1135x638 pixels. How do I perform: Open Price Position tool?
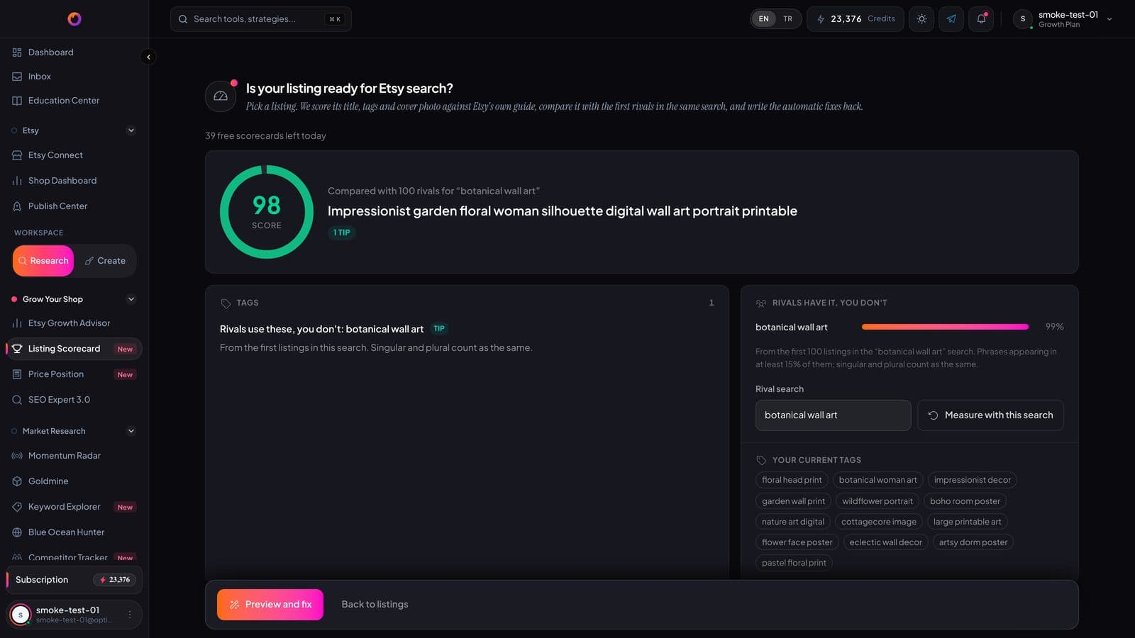(74, 374)
